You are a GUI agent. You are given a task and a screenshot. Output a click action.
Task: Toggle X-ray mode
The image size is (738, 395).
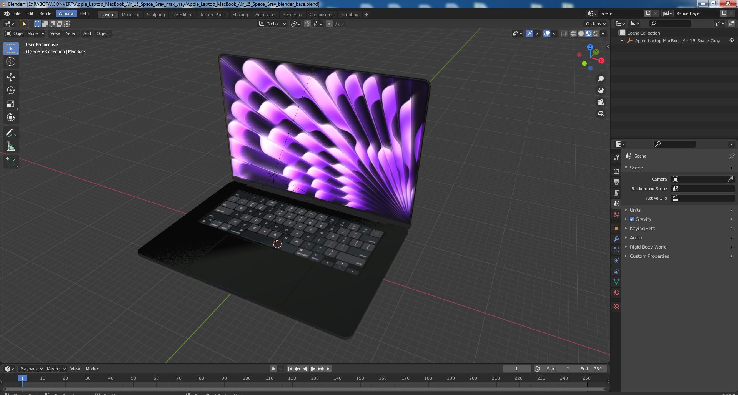click(x=564, y=33)
